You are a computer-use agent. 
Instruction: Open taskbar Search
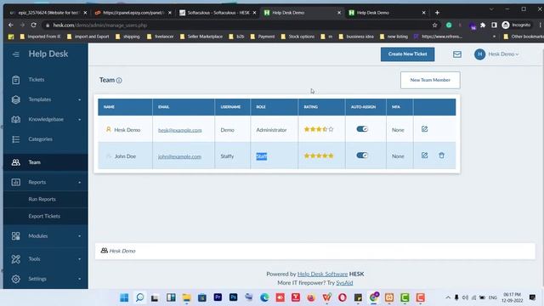pos(139,297)
